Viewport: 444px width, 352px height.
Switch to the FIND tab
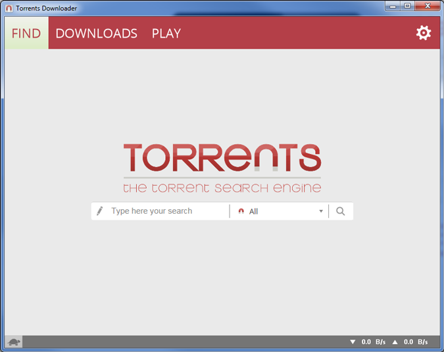pos(26,34)
